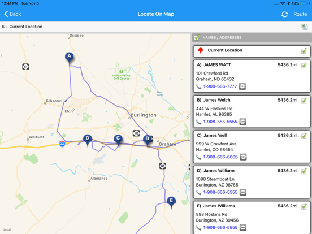Call 1-908-666-5555 for 1098 Steamboat Ln
This screenshot has width=312, height=234.
pyautogui.click(x=220, y=192)
